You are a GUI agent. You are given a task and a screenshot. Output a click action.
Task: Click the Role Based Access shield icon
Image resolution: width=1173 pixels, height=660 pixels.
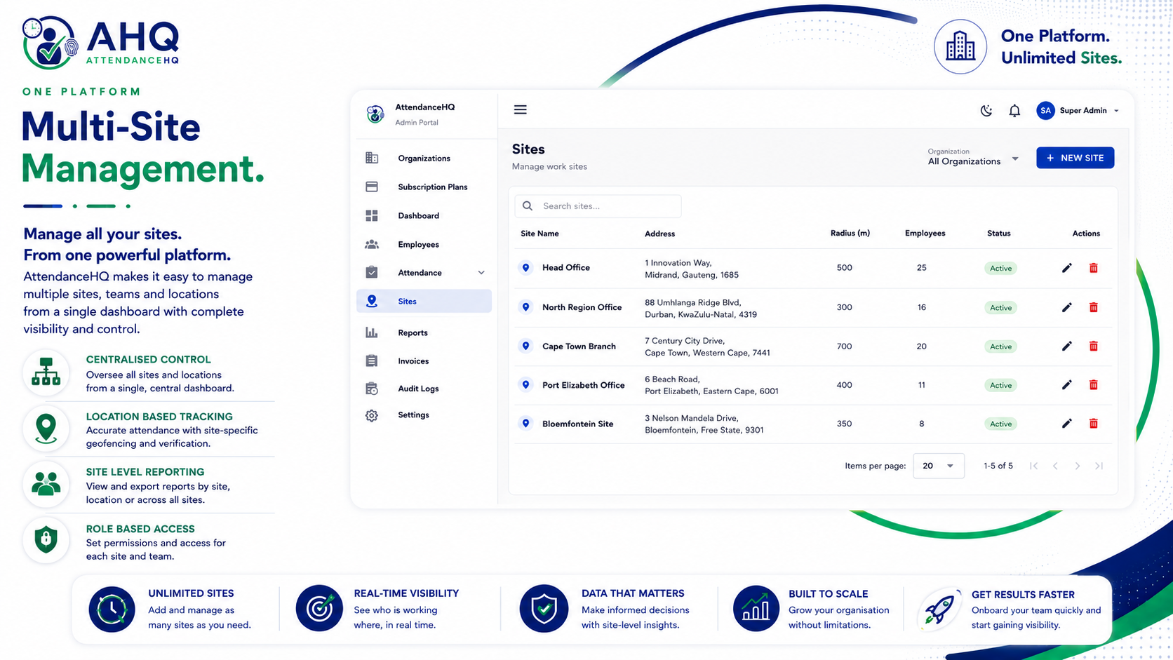[x=46, y=540]
